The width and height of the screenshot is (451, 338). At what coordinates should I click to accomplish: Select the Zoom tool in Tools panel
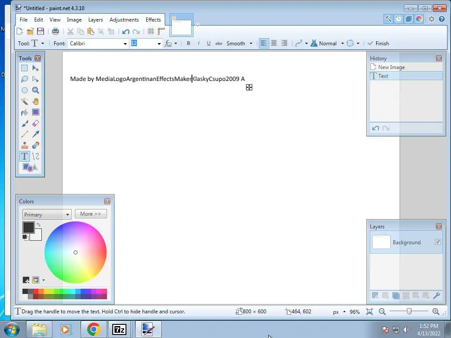pyautogui.click(x=35, y=90)
